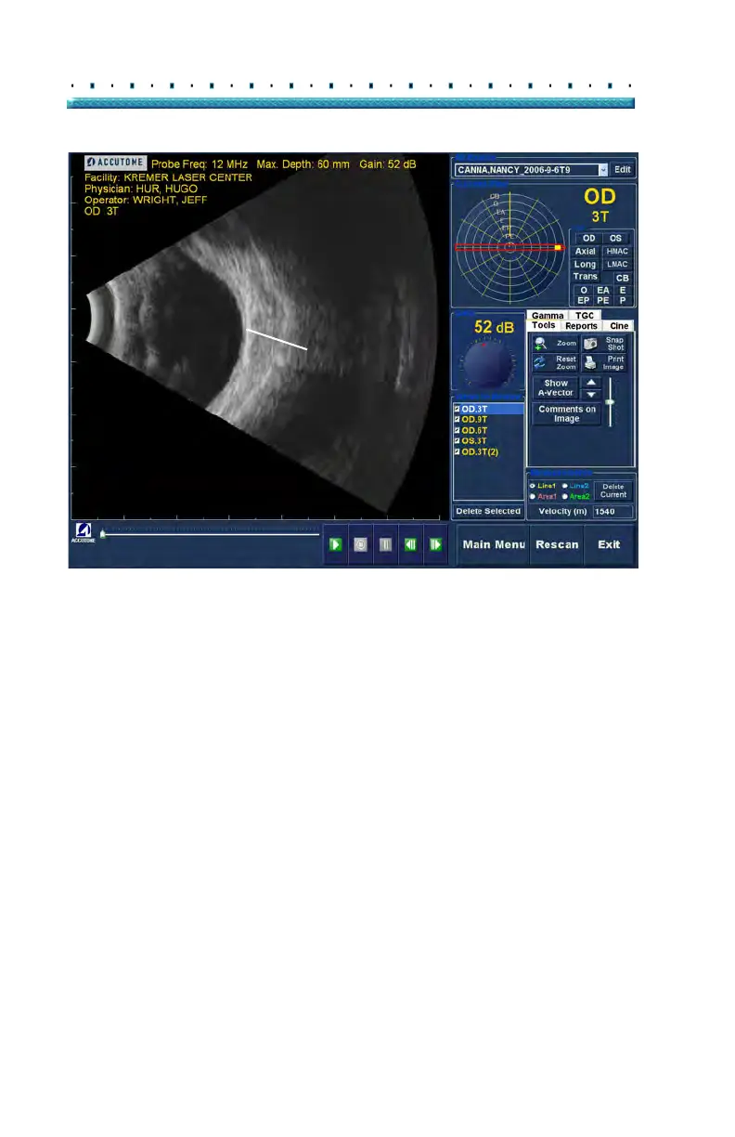
Task: Take a Snap Shot with camera icon
Action: (590, 344)
